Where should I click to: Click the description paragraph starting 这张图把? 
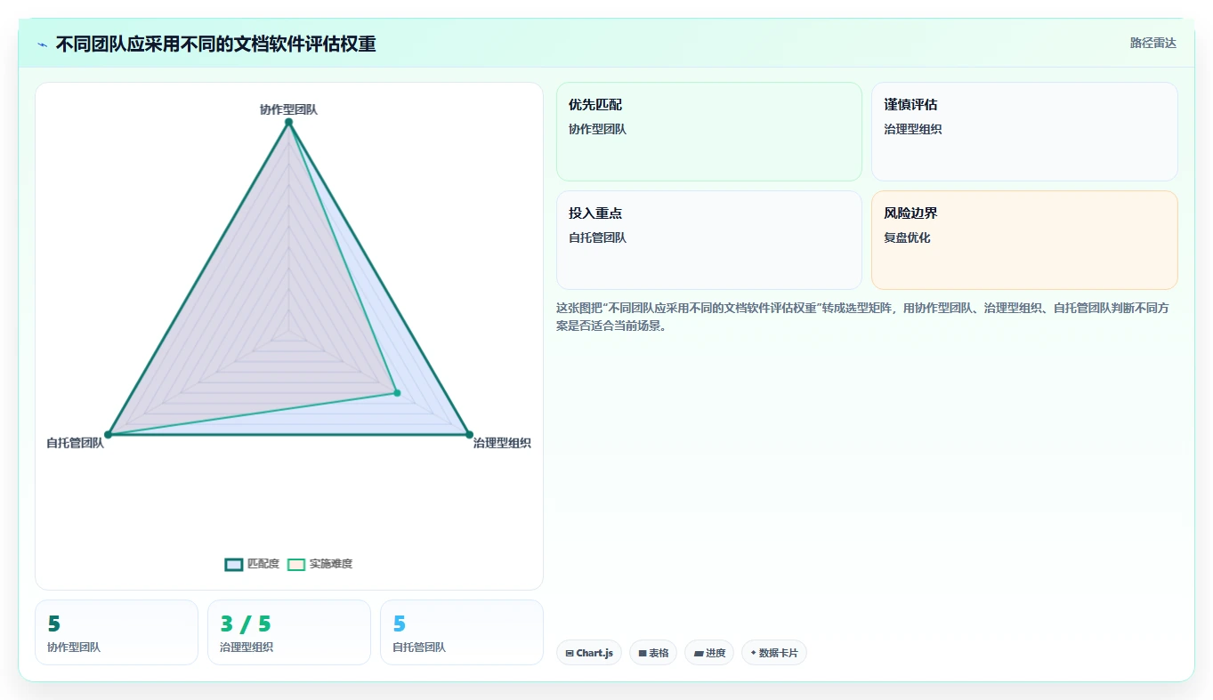[861, 317]
